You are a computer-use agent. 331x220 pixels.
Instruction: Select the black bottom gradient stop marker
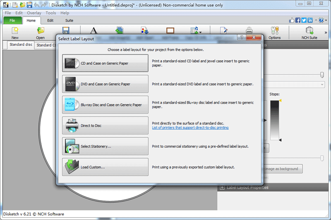[x=281, y=140]
